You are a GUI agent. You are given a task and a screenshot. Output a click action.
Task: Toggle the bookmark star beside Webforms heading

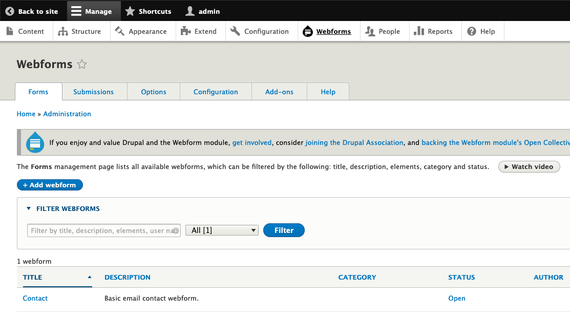[x=82, y=63]
